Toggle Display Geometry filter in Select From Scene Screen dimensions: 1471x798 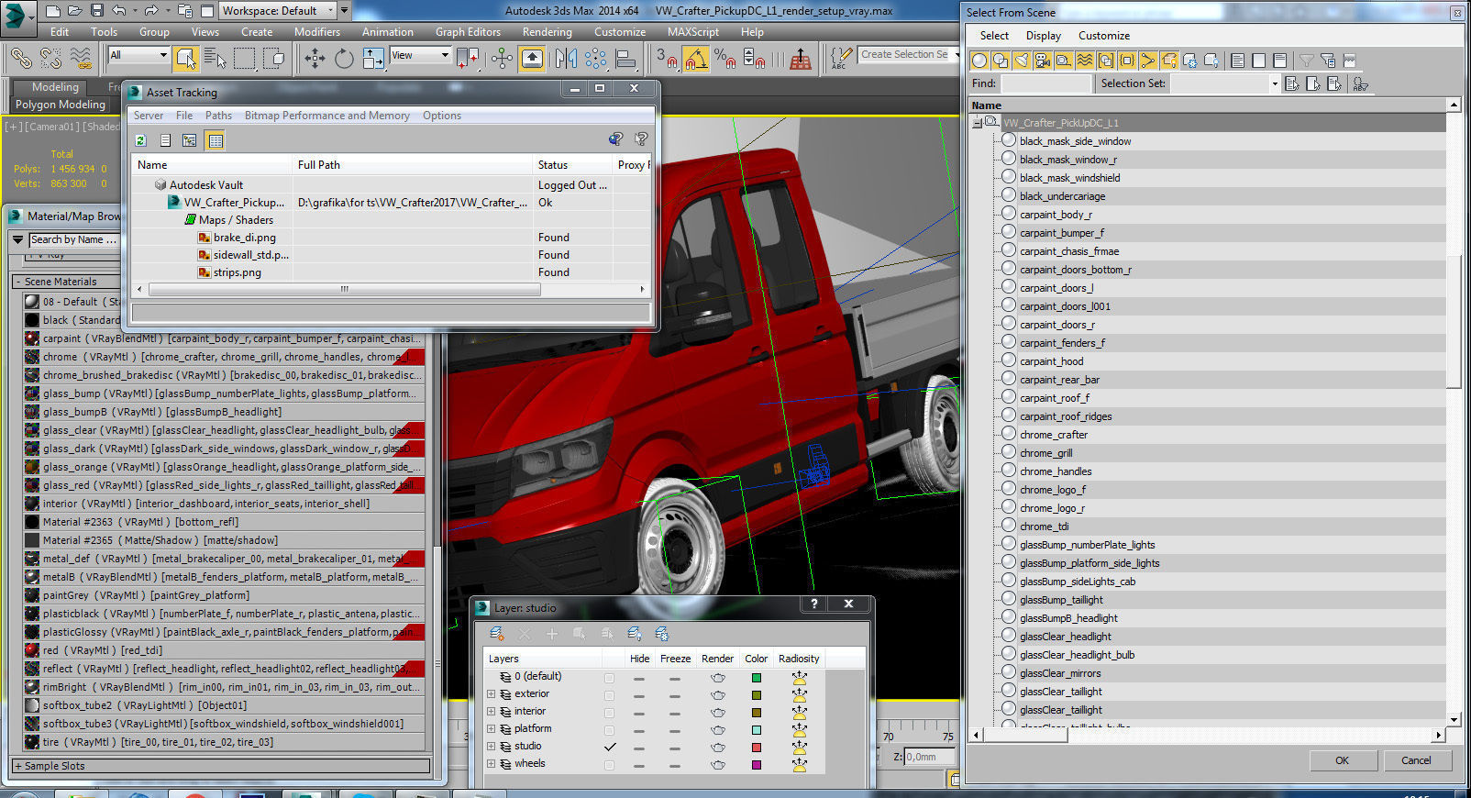979,61
